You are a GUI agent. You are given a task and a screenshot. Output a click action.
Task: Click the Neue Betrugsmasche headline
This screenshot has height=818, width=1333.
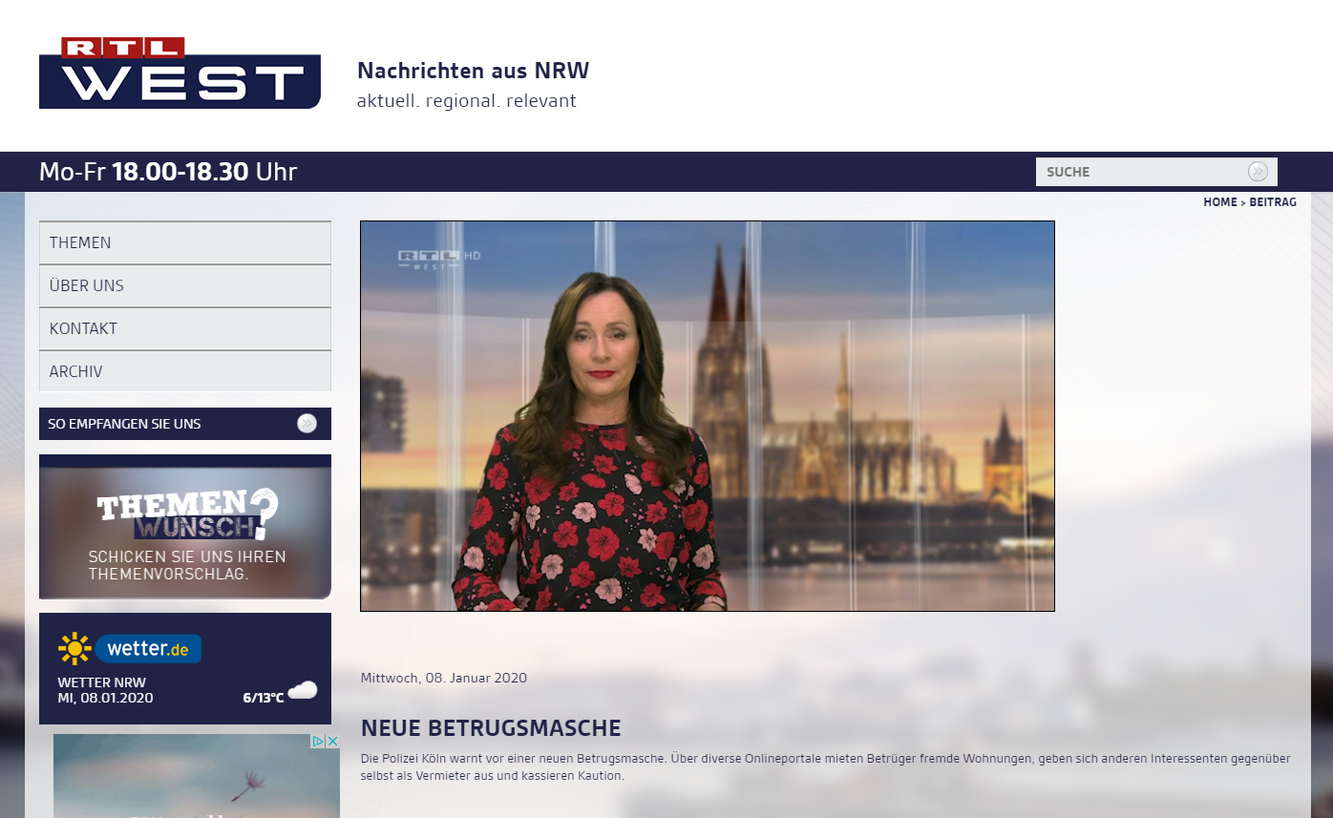pyautogui.click(x=491, y=728)
